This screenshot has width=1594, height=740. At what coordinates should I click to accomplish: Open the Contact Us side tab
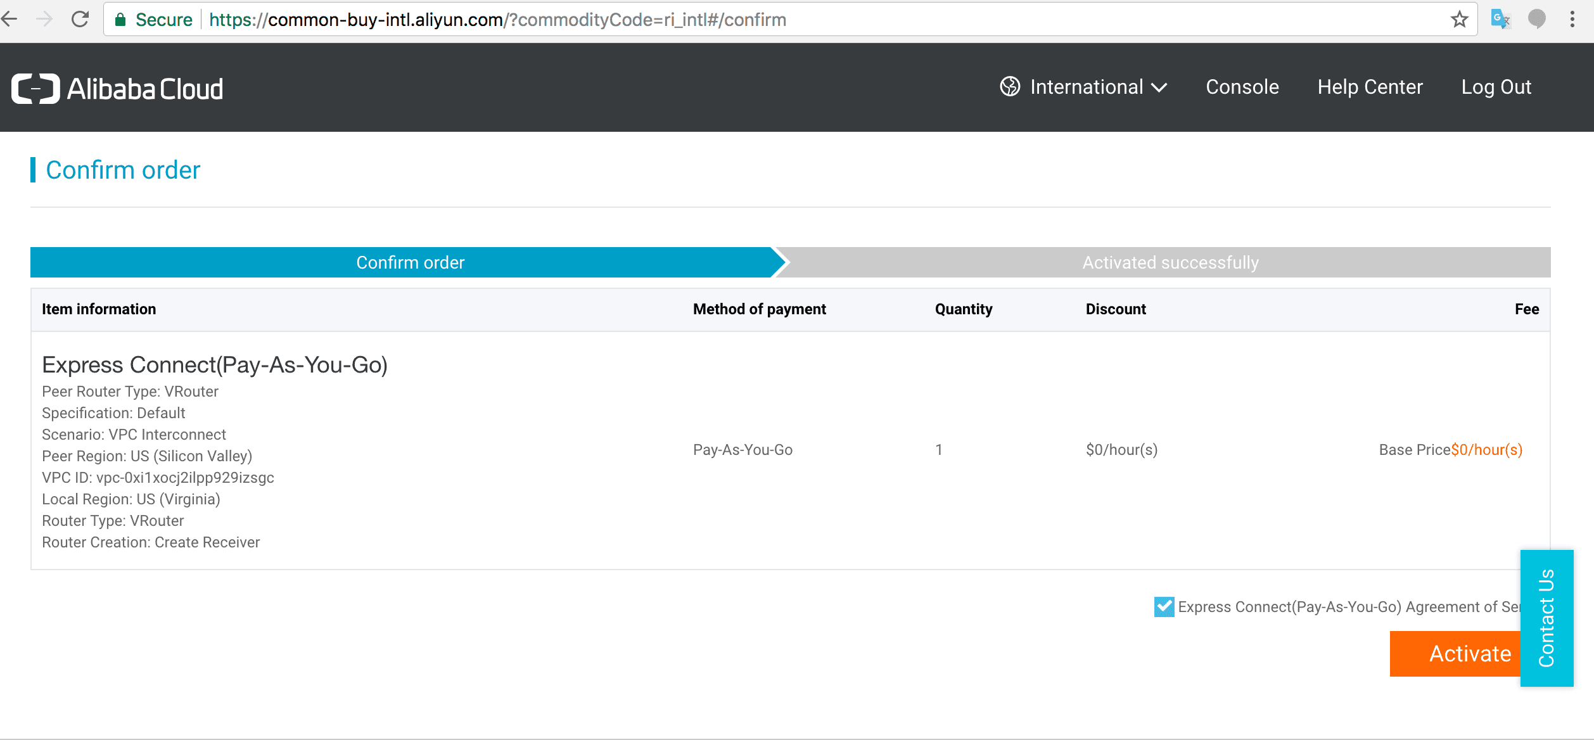pos(1546,618)
